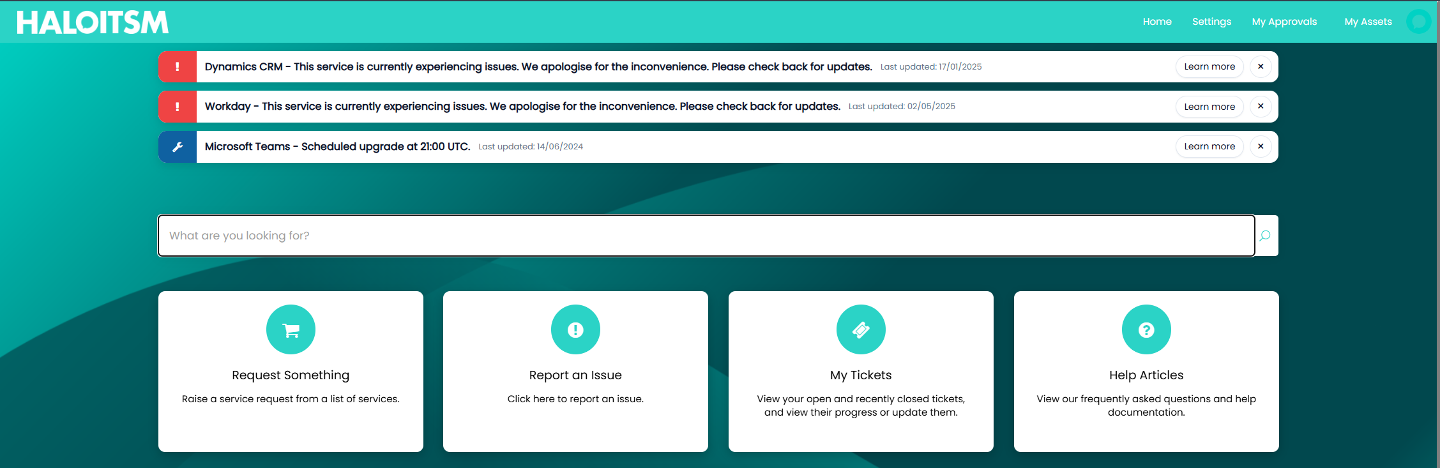
Task: Click the question mark Help Articles icon
Action: 1146,329
